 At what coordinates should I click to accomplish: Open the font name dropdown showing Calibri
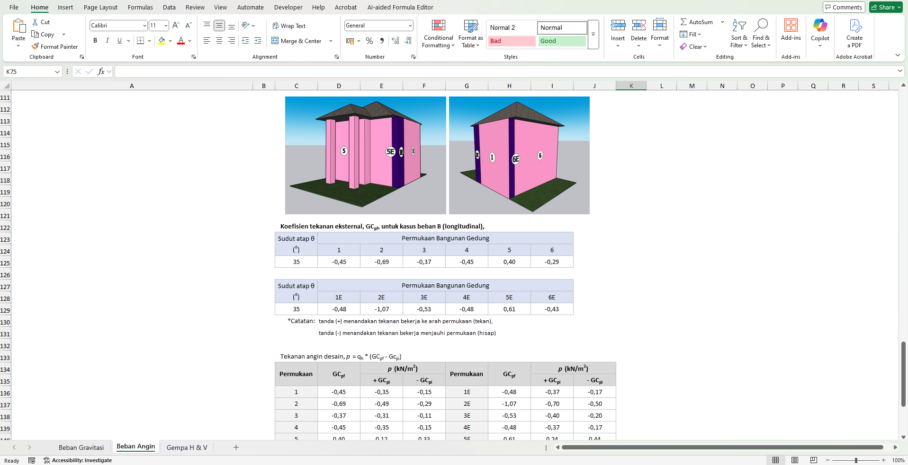(144, 26)
